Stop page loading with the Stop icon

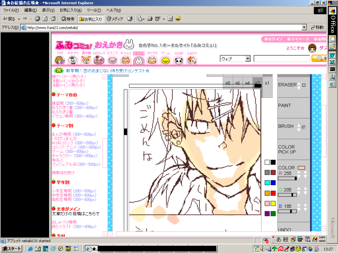point(37,19)
